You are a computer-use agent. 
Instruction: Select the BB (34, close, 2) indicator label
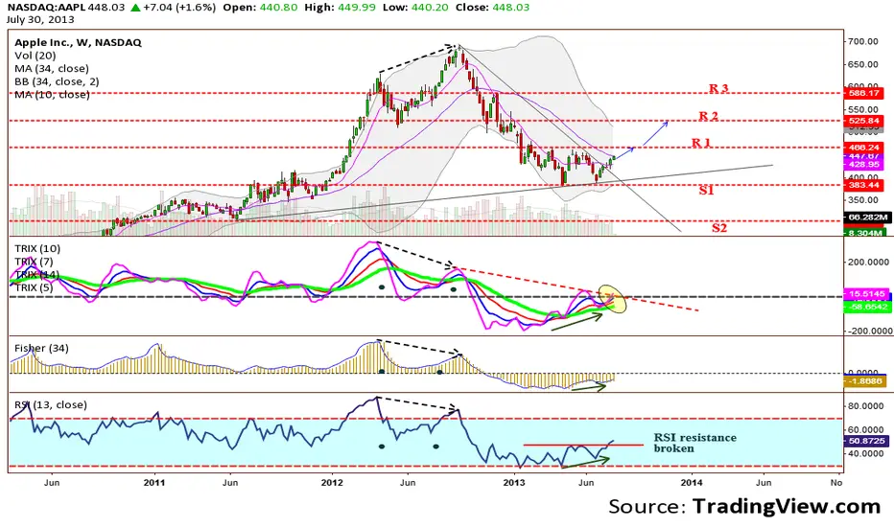(x=57, y=82)
